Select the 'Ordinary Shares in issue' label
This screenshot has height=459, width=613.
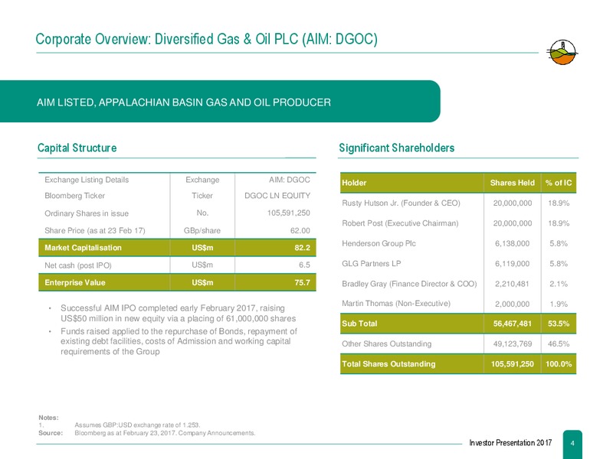(x=87, y=213)
